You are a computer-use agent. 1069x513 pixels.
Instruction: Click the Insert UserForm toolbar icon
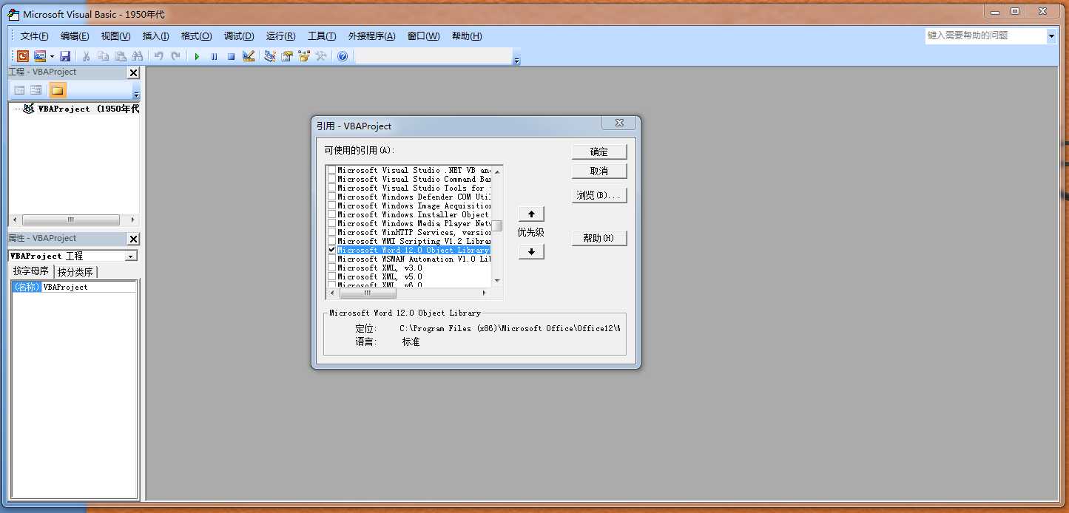(x=39, y=56)
